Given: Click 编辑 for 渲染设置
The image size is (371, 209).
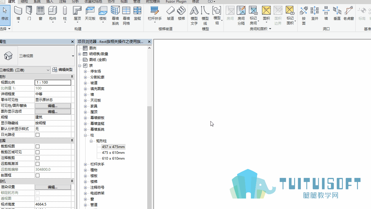Looking at the screenshot, I should (53, 187).
